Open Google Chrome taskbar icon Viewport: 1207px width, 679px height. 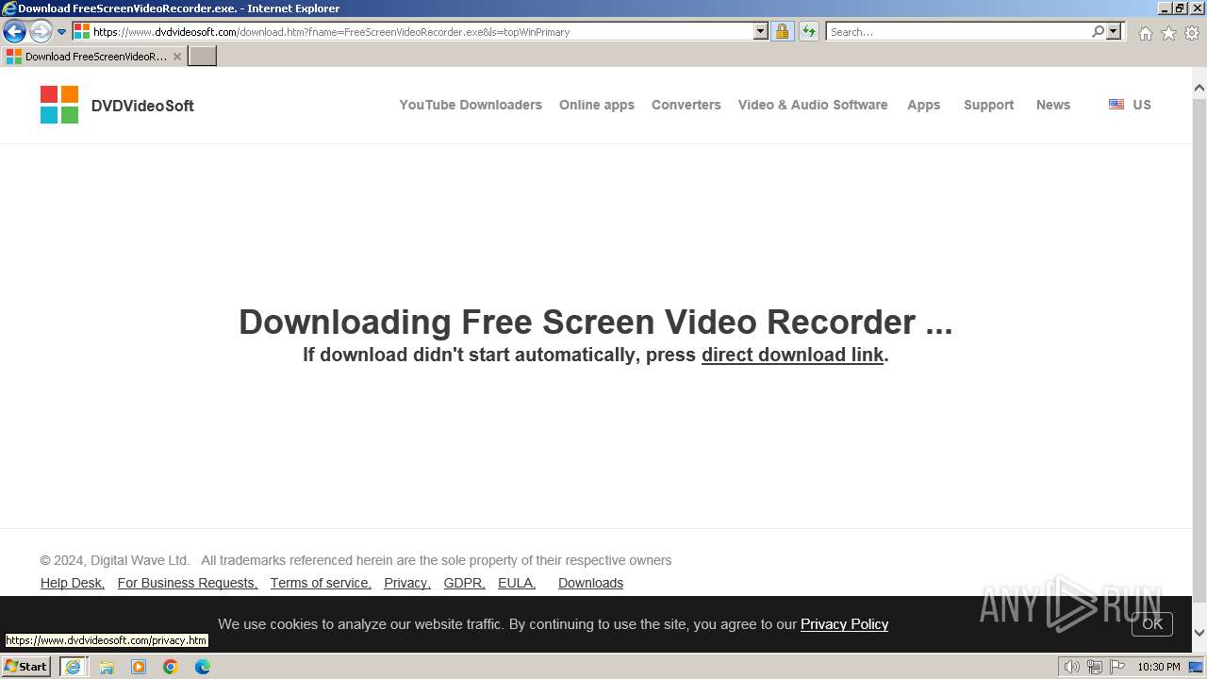point(171,667)
